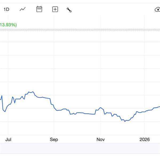Viewport: 160px width, 160px height.
Task: Click the Nov label on time axis
Action: point(101,139)
